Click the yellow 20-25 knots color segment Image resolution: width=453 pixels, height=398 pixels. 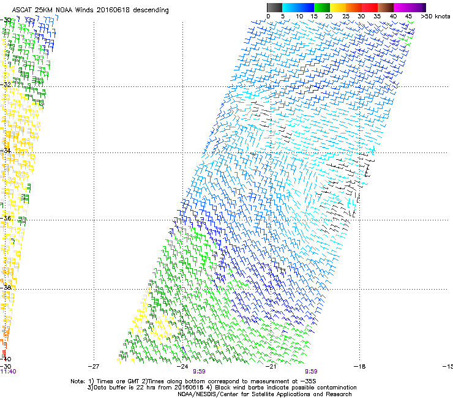pyautogui.click(x=338, y=7)
